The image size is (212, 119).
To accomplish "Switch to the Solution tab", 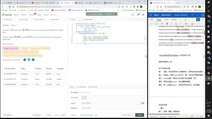I will tap(23, 20).
